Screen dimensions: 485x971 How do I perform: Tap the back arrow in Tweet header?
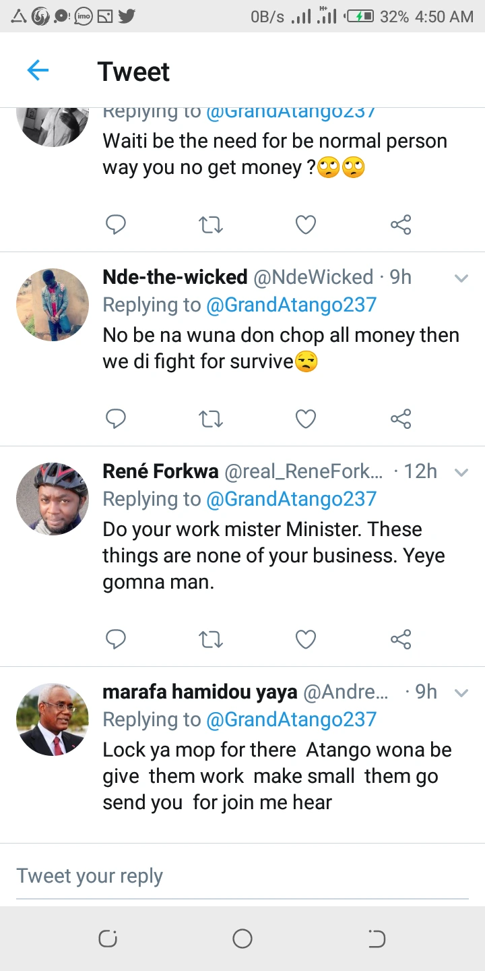point(38,70)
